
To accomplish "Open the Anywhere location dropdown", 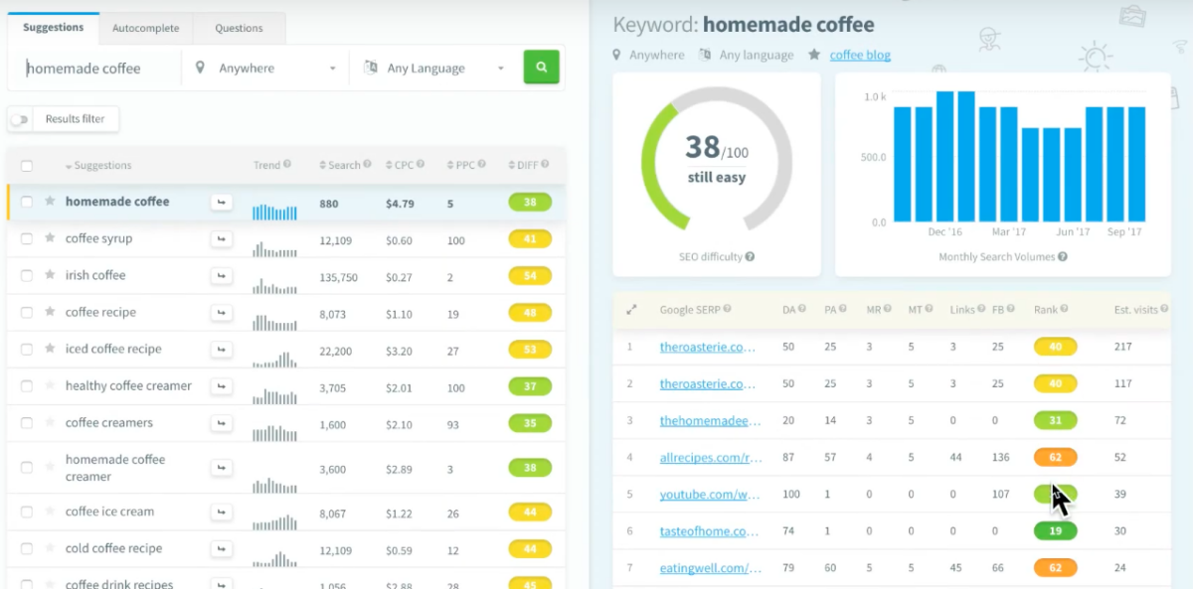I will (x=263, y=67).
